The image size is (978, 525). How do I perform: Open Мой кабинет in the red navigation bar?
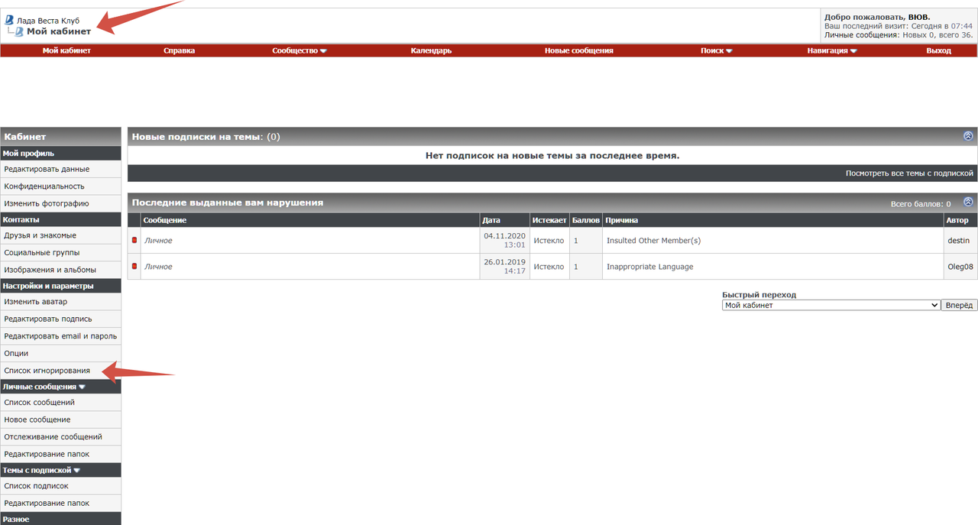66,50
